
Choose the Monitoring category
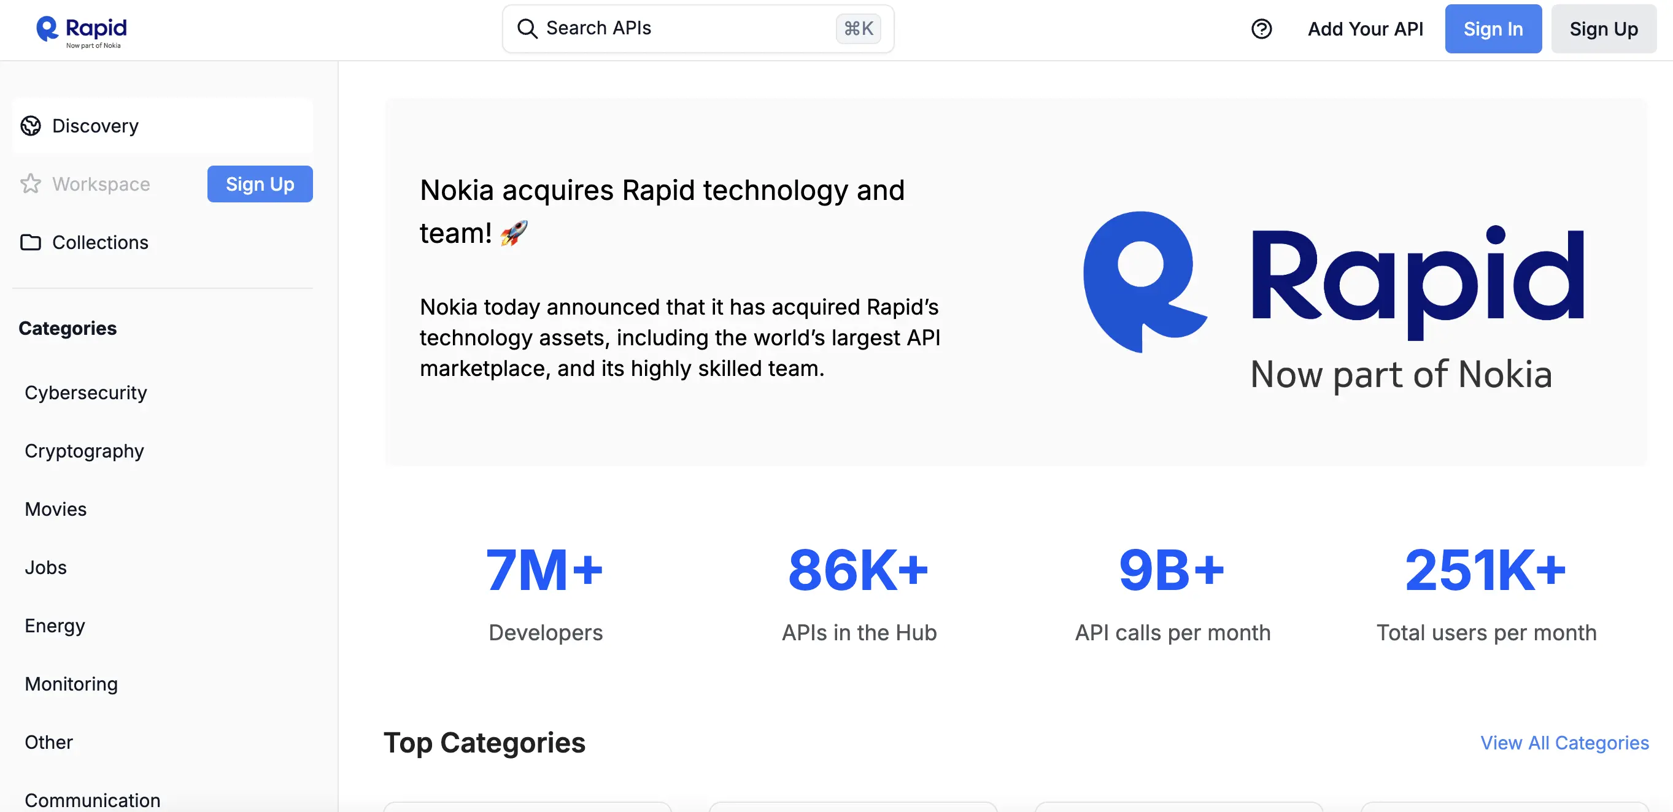71,684
